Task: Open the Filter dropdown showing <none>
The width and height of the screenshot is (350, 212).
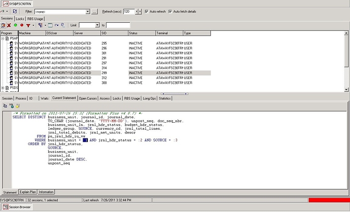Action: tap(88, 12)
